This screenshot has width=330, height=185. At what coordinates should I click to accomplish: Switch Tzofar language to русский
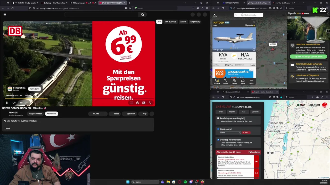(x=255, y=112)
